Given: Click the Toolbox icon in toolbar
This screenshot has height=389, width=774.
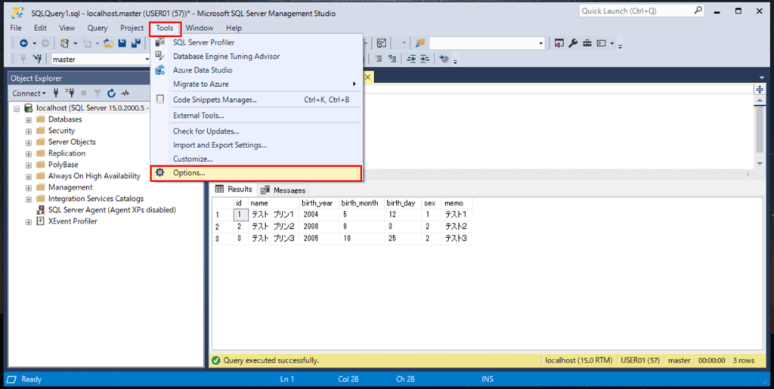Looking at the screenshot, I should 587,44.
